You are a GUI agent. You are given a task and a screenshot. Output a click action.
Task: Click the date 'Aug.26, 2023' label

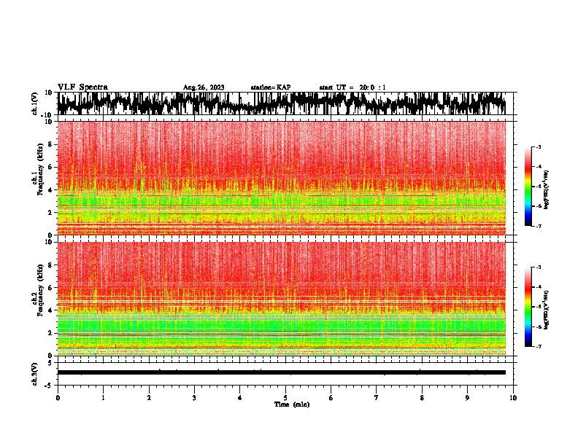point(204,87)
